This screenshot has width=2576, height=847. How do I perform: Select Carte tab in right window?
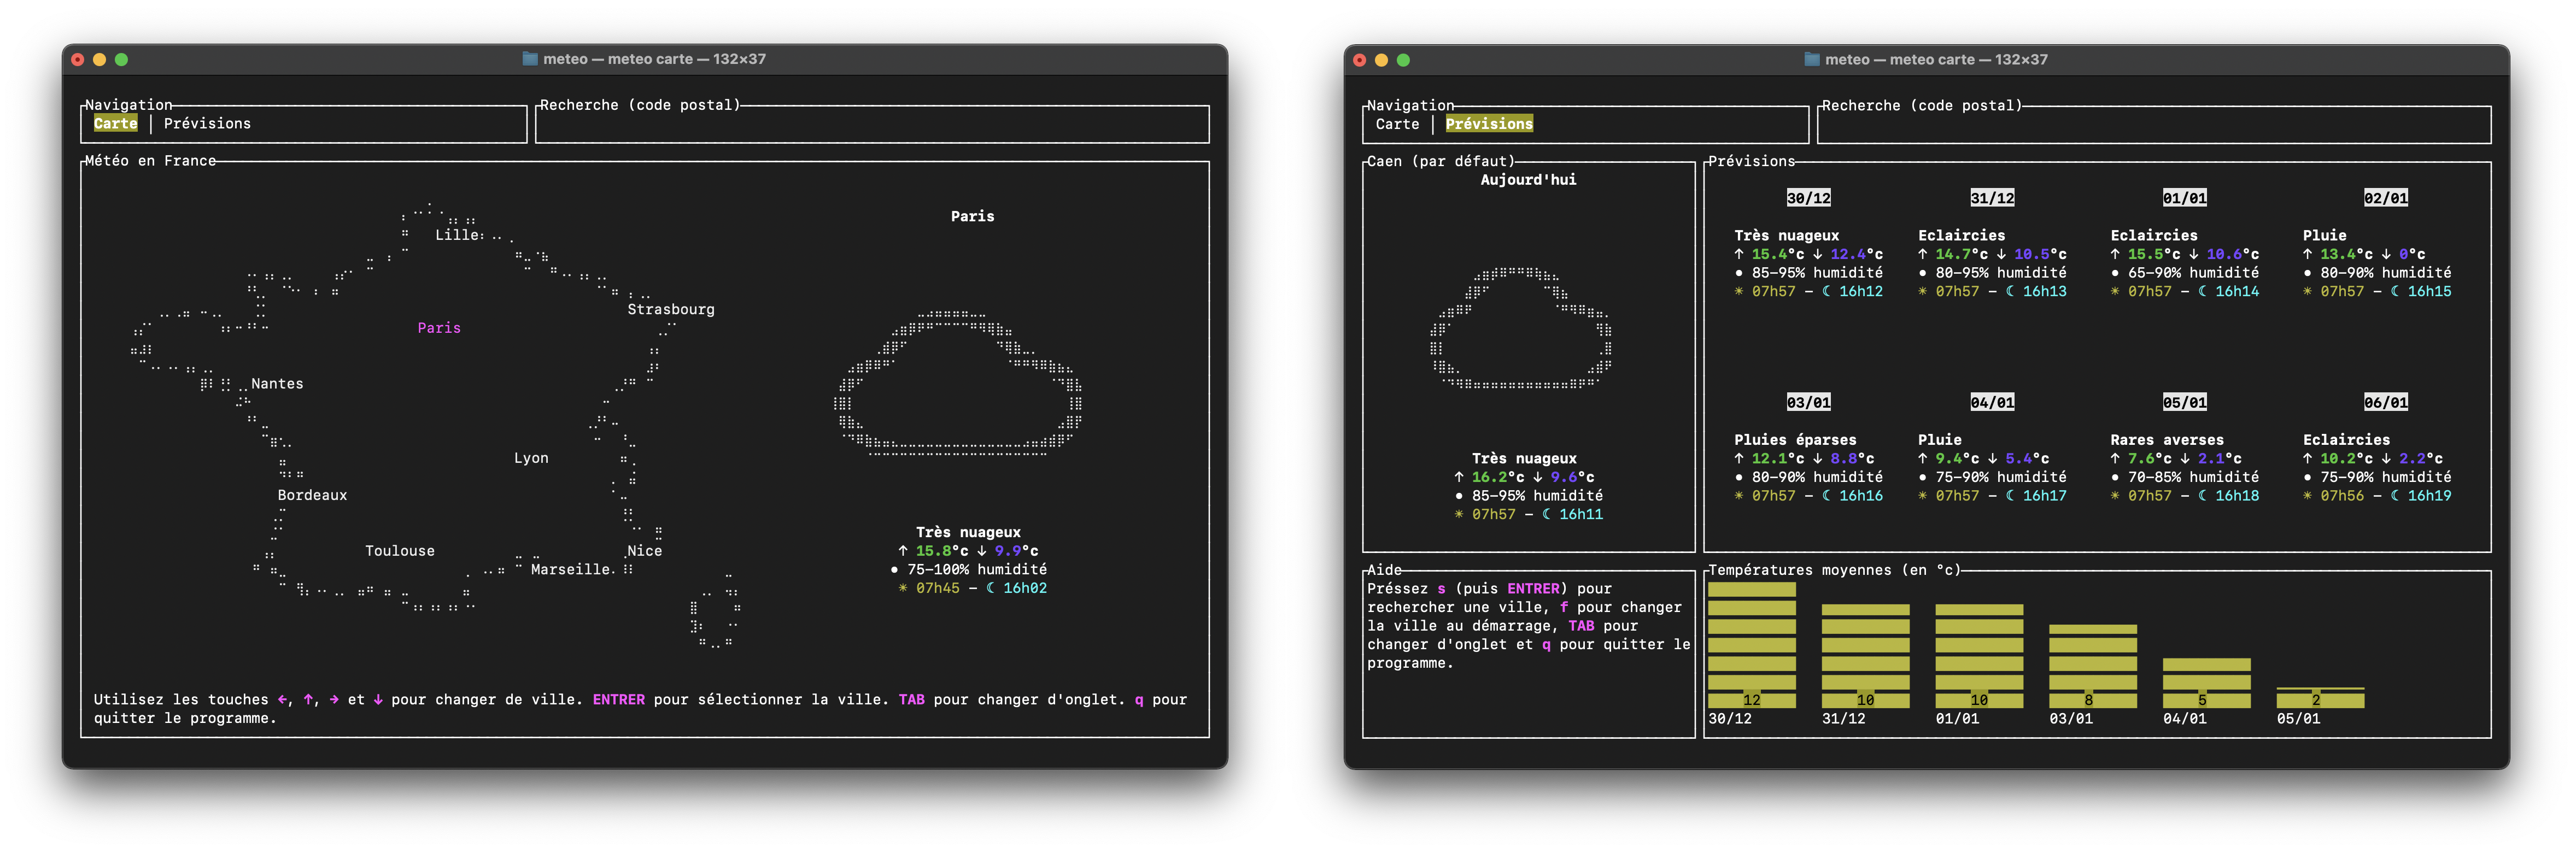click(1397, 124)
